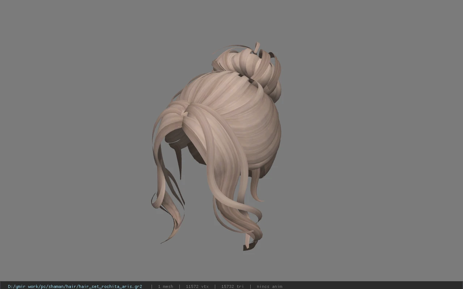Click the '15732 tri' triangle count
463x289 pixels.
point(232,286)
